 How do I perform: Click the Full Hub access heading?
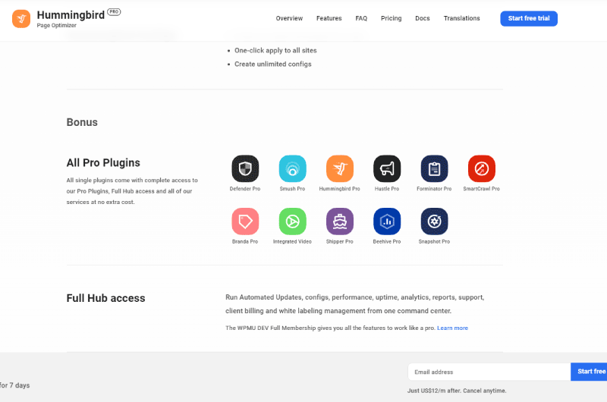point(105,298)
